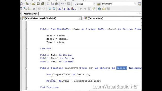Click the Decrease Indent icon

click(39, 9)
